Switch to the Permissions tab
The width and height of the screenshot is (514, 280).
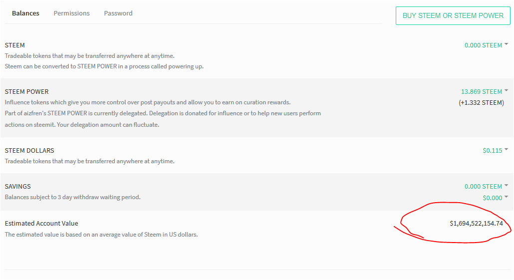click(71, 13)
